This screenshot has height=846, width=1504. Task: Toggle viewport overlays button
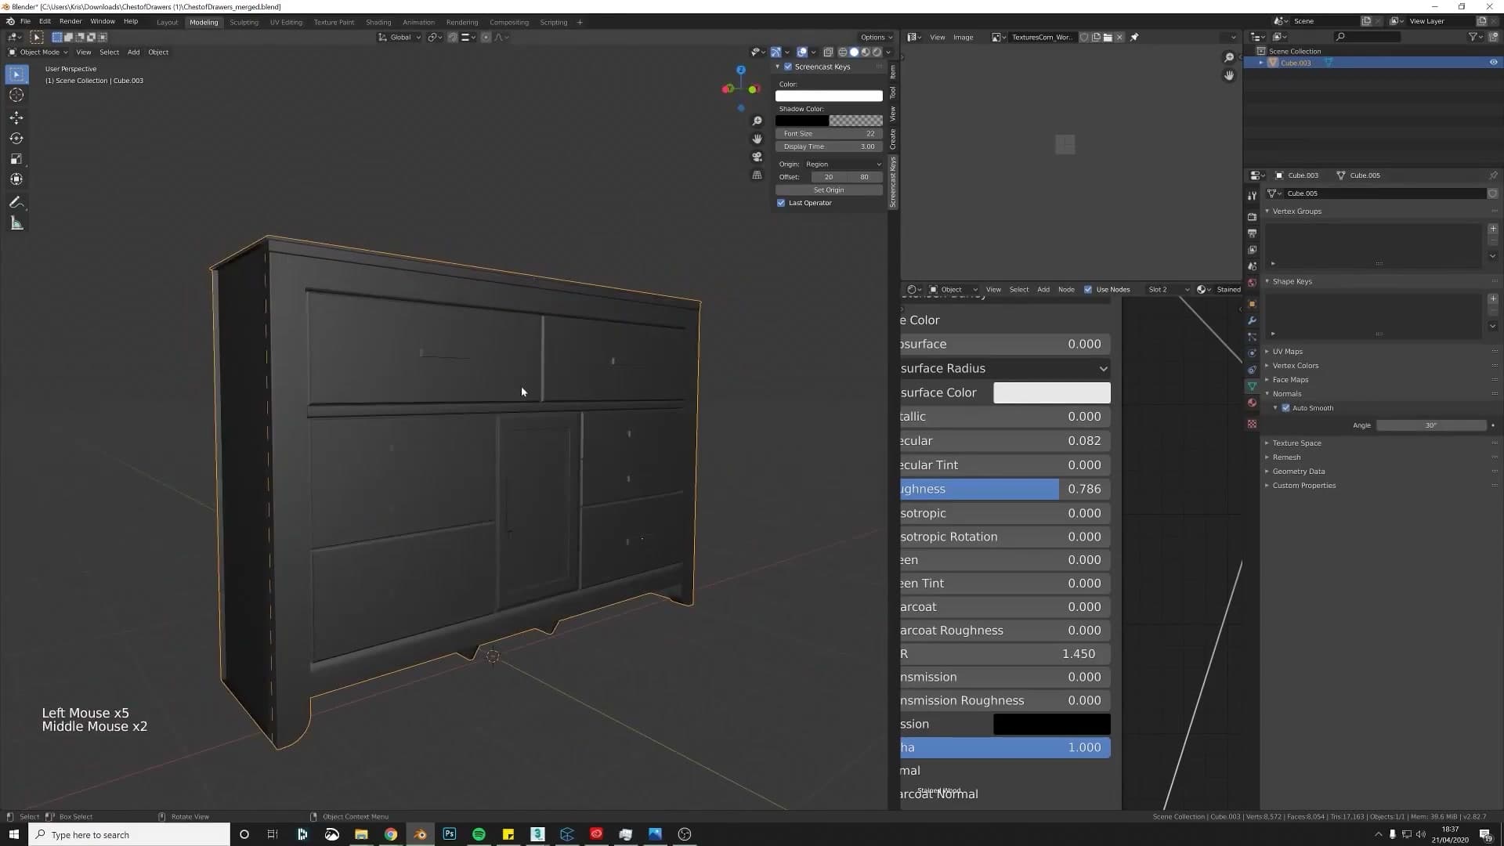pyautogui.click(x=802, y=52)
